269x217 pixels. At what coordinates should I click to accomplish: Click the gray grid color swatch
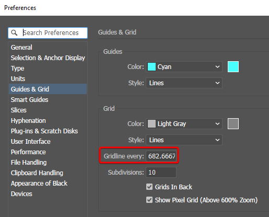(233, 124)
